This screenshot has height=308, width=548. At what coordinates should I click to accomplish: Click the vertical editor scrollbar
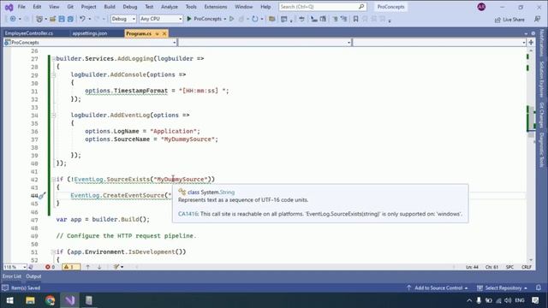coord(531,156)
